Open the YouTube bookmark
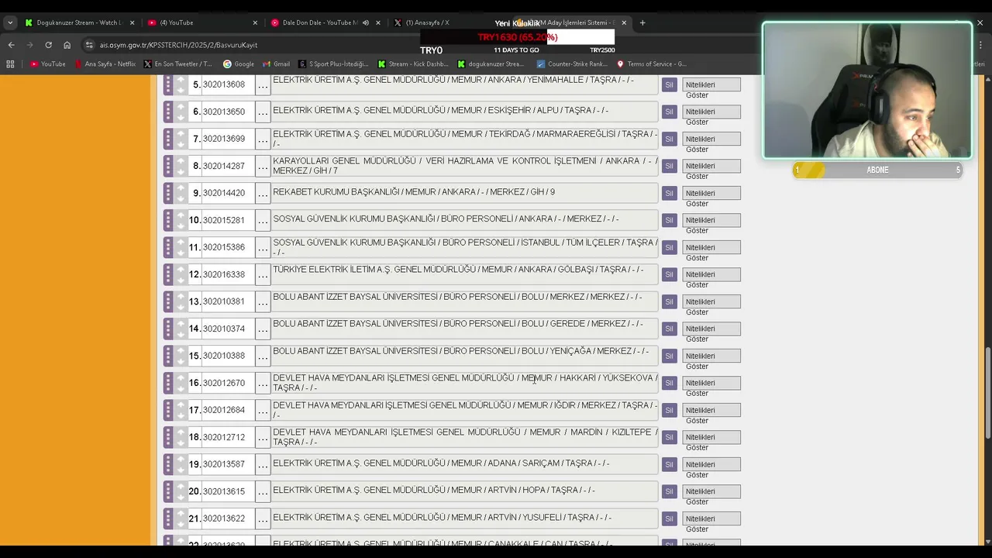 tap(48, 64)
